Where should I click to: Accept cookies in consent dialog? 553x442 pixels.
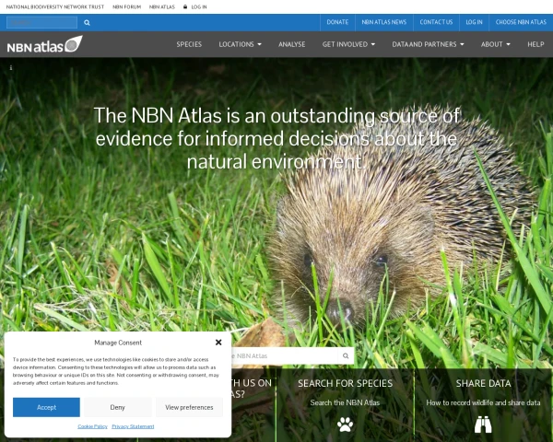pos(46,407)
